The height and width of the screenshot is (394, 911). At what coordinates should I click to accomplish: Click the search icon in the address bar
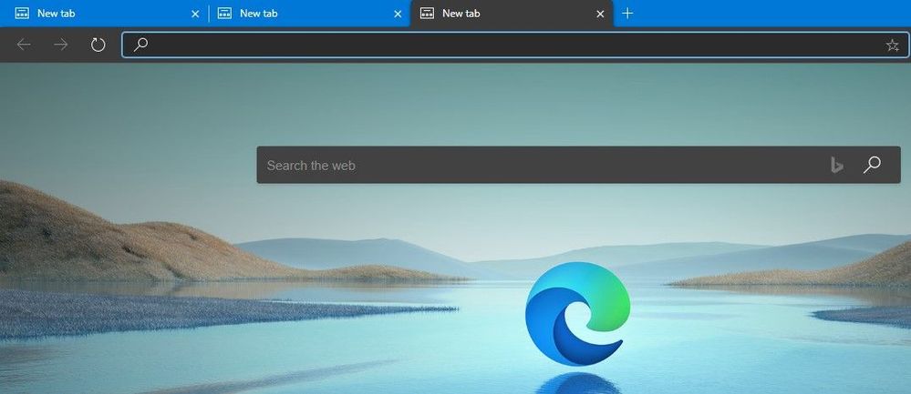140,45
